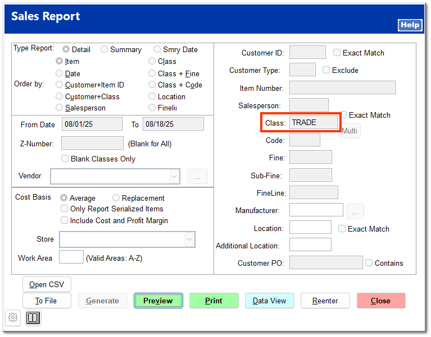The image size is (431, 337).
Task: Order by Date
Action: [x=59, y=73]
